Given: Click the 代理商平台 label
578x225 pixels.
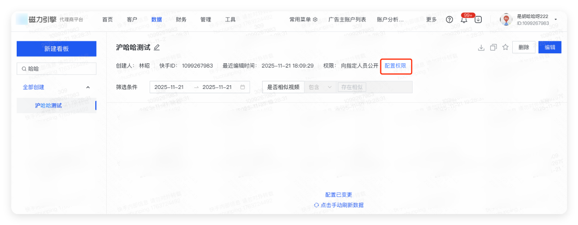Looking at the screenshot, I should [x=71, y=20].
